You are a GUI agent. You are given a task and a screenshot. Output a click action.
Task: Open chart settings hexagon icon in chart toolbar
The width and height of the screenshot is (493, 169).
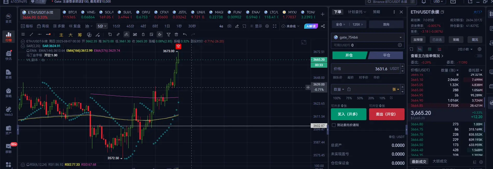(x=267, y=26)
